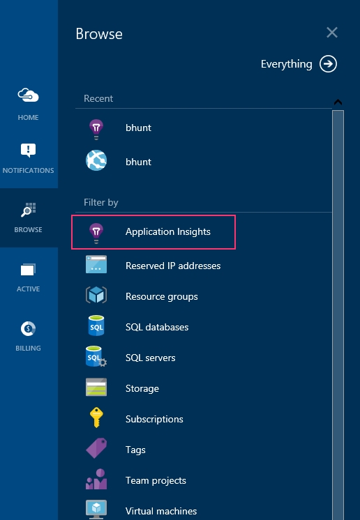
Task: Click the scrollbar up arrow
Action: click(x=338, y=102)
